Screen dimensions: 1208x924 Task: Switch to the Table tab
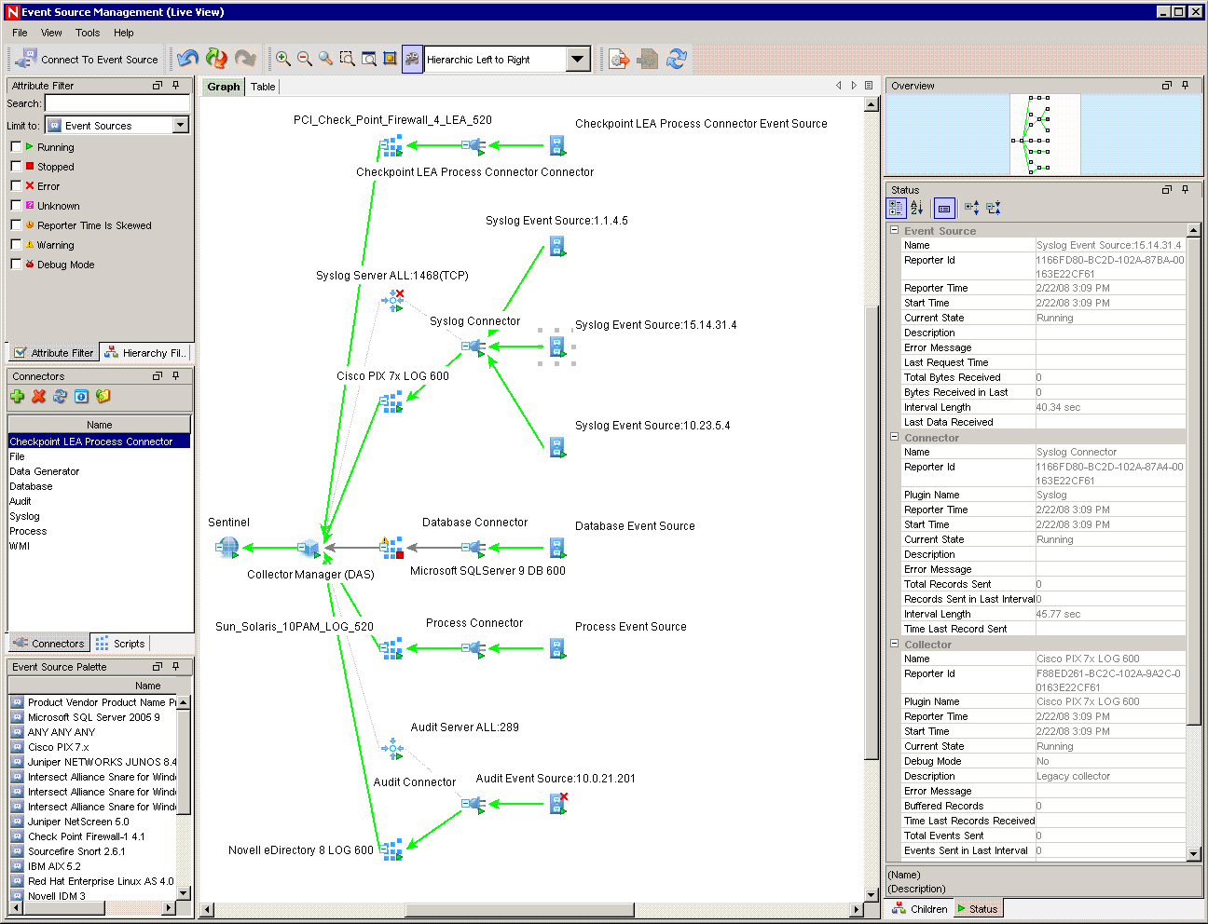[x=263, y=87]
